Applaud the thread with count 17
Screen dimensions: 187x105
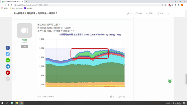click(x=129, y=13)
